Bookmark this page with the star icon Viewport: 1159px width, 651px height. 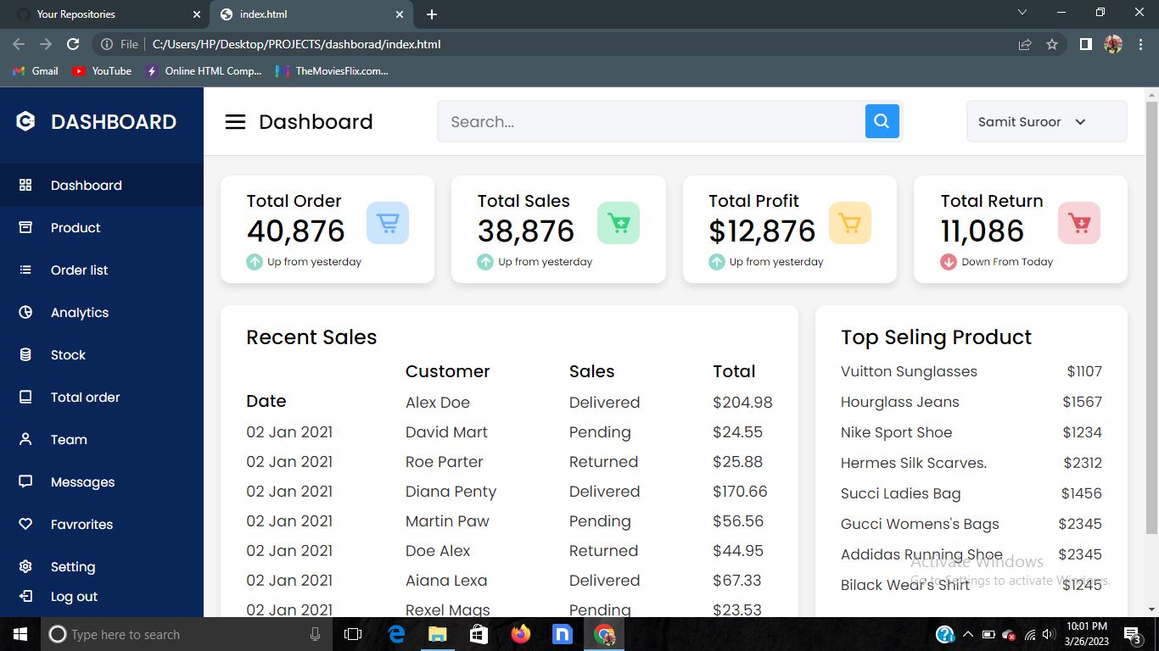coord(1052,44)
